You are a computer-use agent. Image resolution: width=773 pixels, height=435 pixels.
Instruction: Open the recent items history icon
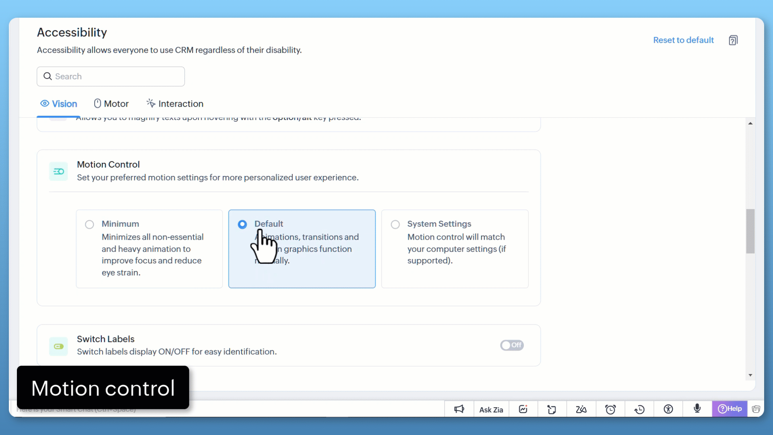pyautogui.click(x=639, y=409)
